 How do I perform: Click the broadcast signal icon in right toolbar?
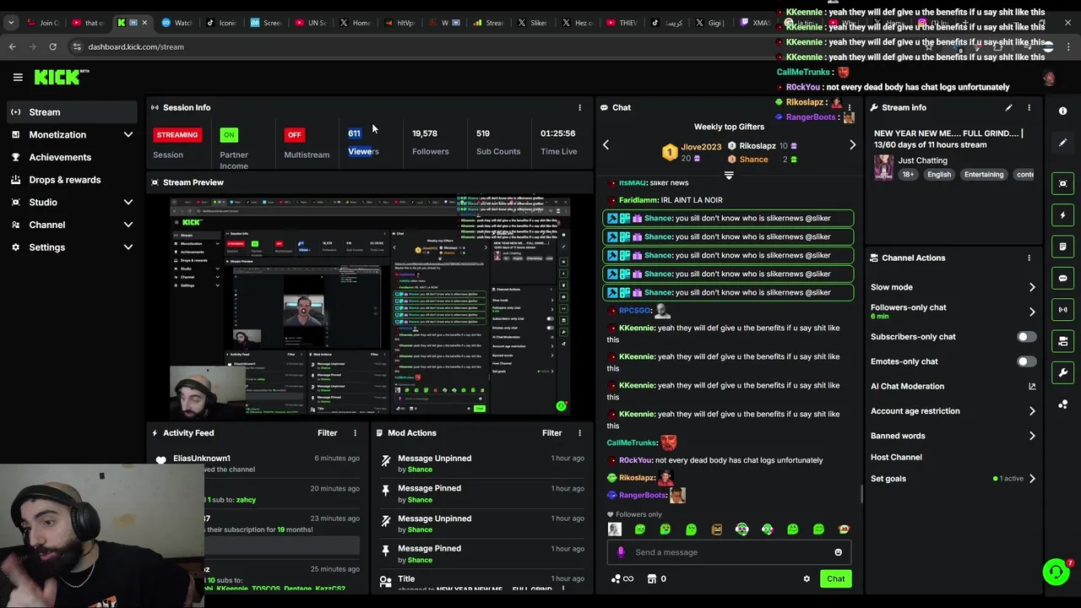coord(1062,310)
